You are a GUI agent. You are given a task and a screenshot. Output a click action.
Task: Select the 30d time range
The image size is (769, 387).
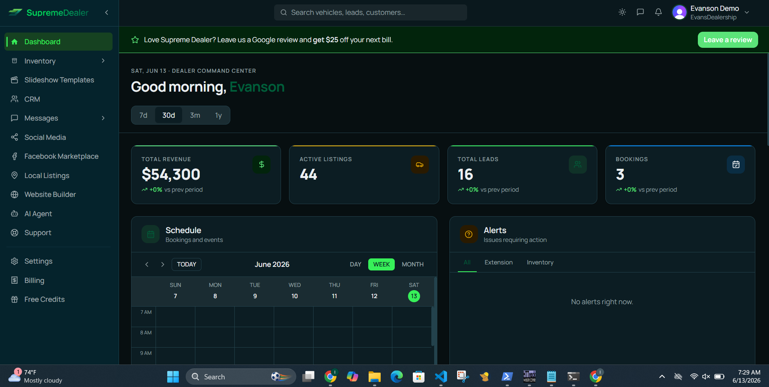[169, 115]
